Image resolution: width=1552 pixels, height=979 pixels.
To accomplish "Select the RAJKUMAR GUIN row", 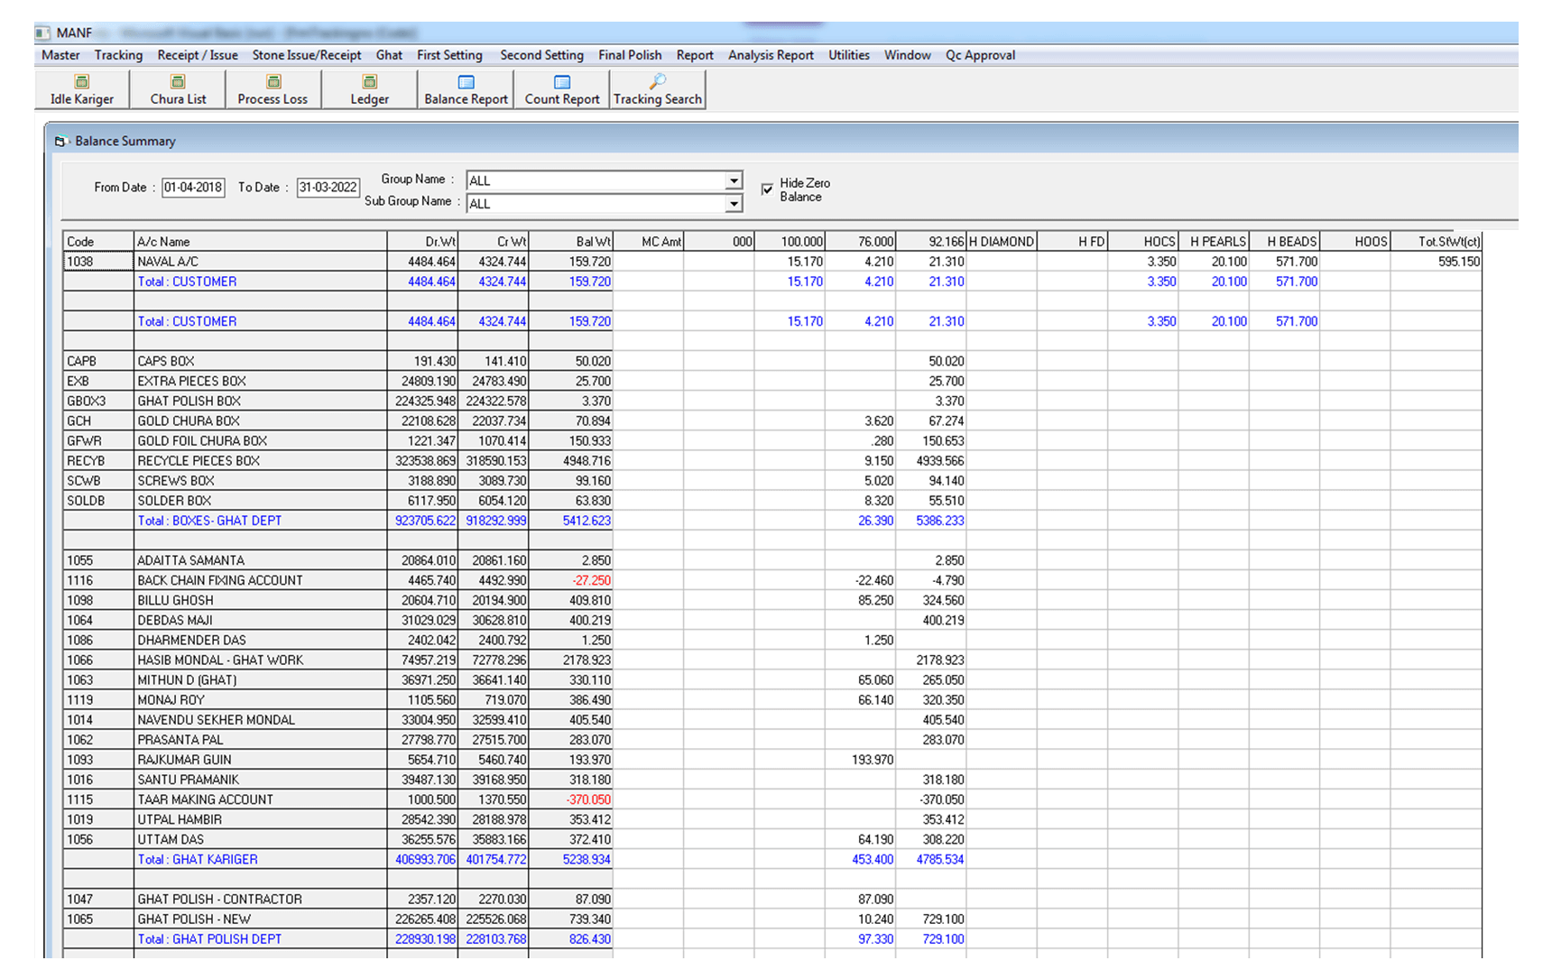I will pyautogui.click(x=772, y=760).
